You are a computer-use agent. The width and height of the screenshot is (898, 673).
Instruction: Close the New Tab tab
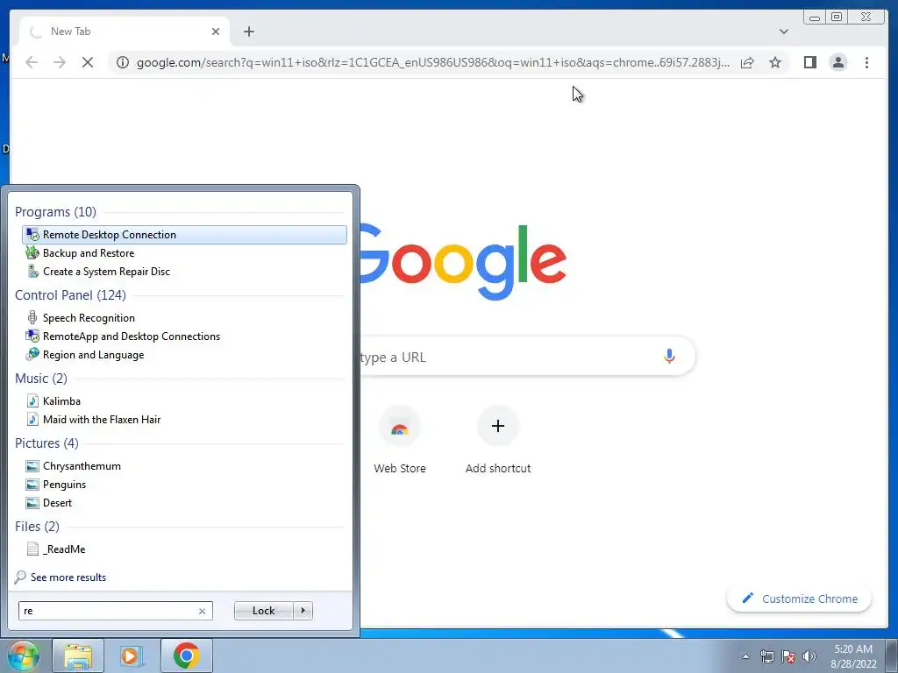coord(216,32)
